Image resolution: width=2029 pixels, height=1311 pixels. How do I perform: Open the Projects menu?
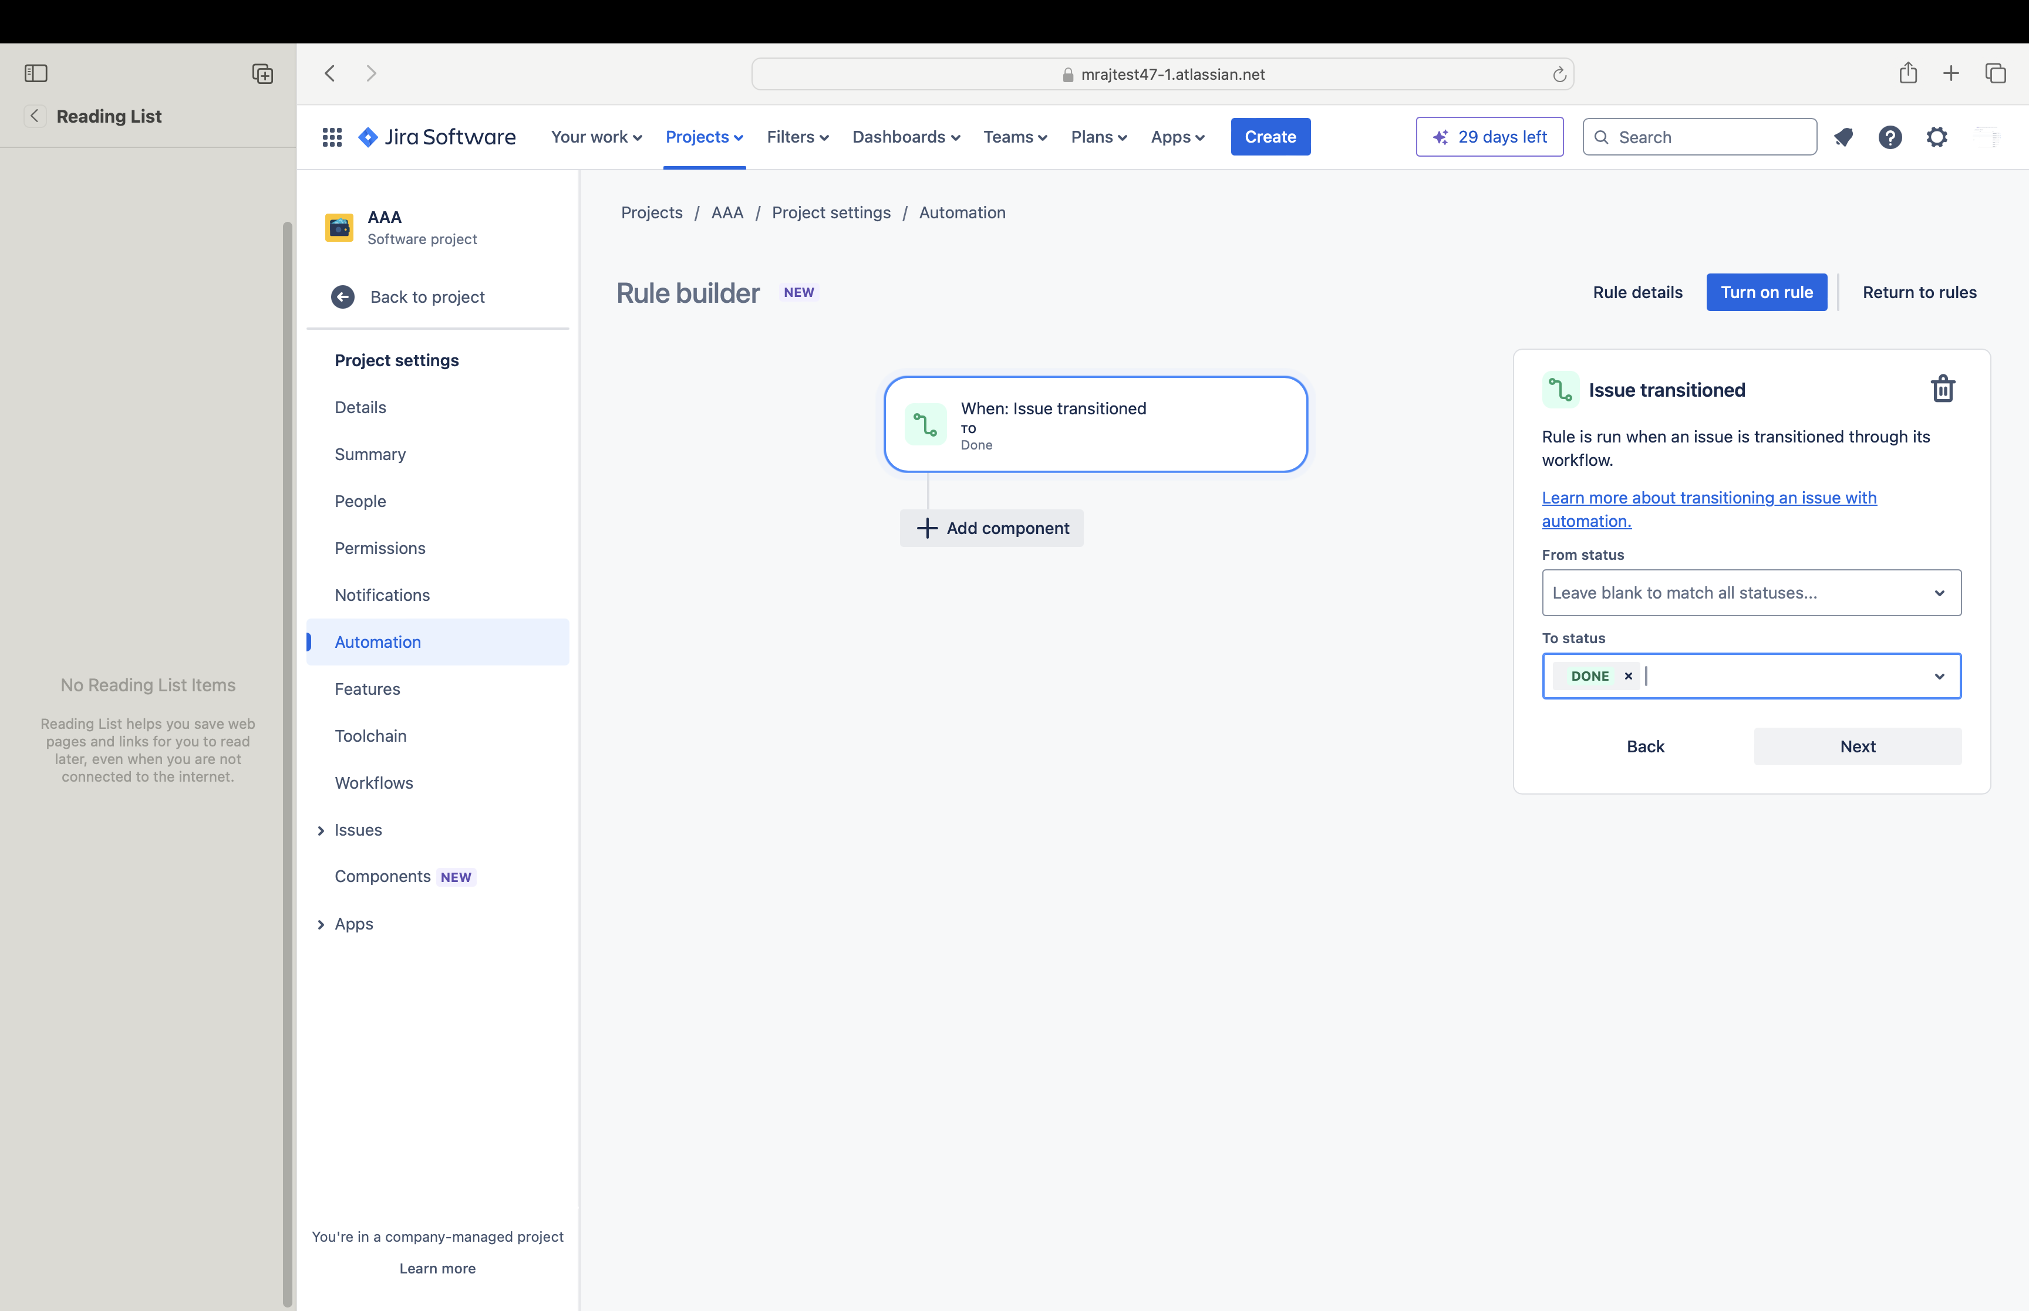click(704, 136)
